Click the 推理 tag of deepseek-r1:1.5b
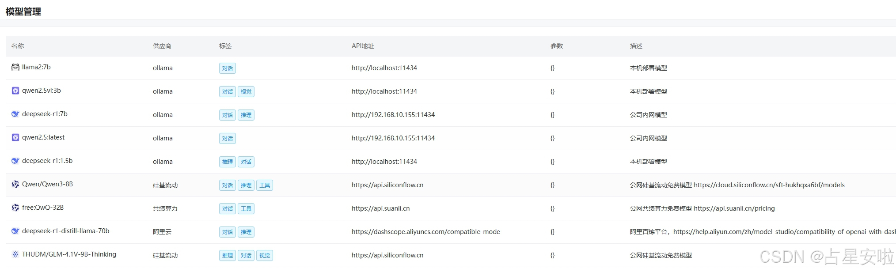The height and width of the screenshot is (272, 896). coord(228,162)
